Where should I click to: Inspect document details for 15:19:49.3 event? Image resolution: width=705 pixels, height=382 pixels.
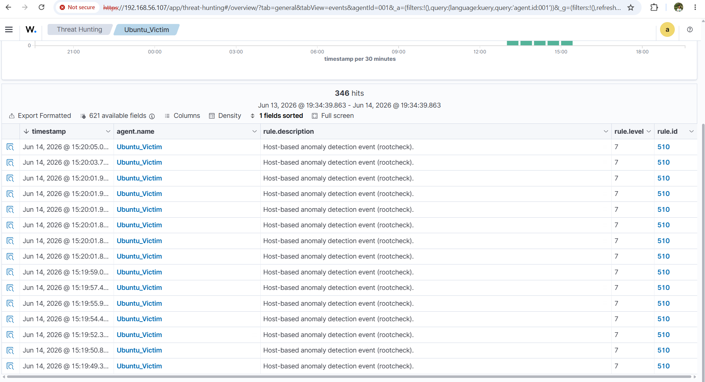point(10,366)
